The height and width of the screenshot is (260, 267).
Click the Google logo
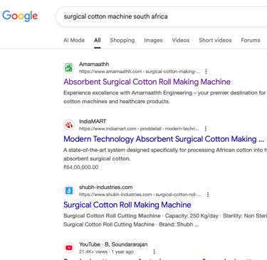20,16
